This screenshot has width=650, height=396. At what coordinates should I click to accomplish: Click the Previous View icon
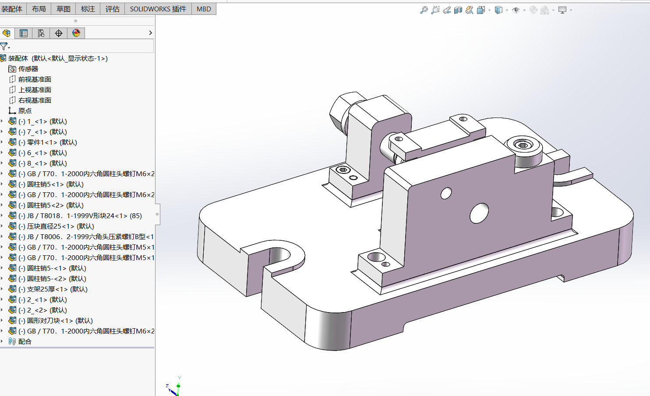[x=446, y=10]
